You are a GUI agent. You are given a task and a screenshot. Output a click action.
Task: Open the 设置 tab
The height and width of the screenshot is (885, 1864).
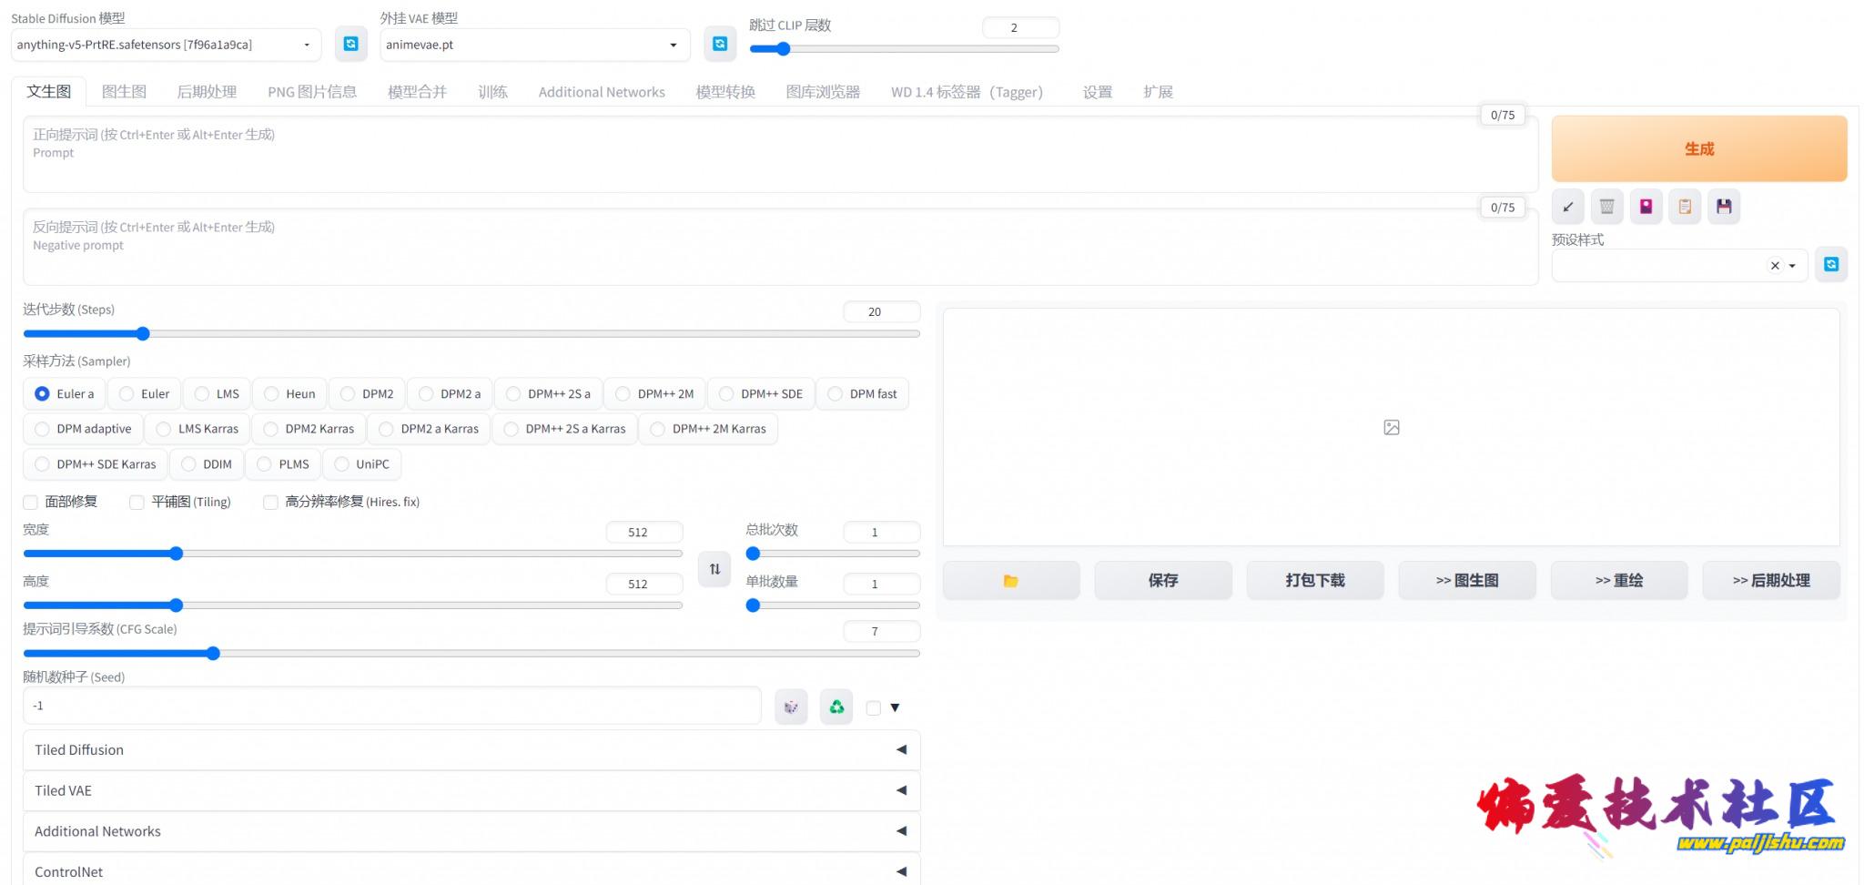coord(1097,92)
